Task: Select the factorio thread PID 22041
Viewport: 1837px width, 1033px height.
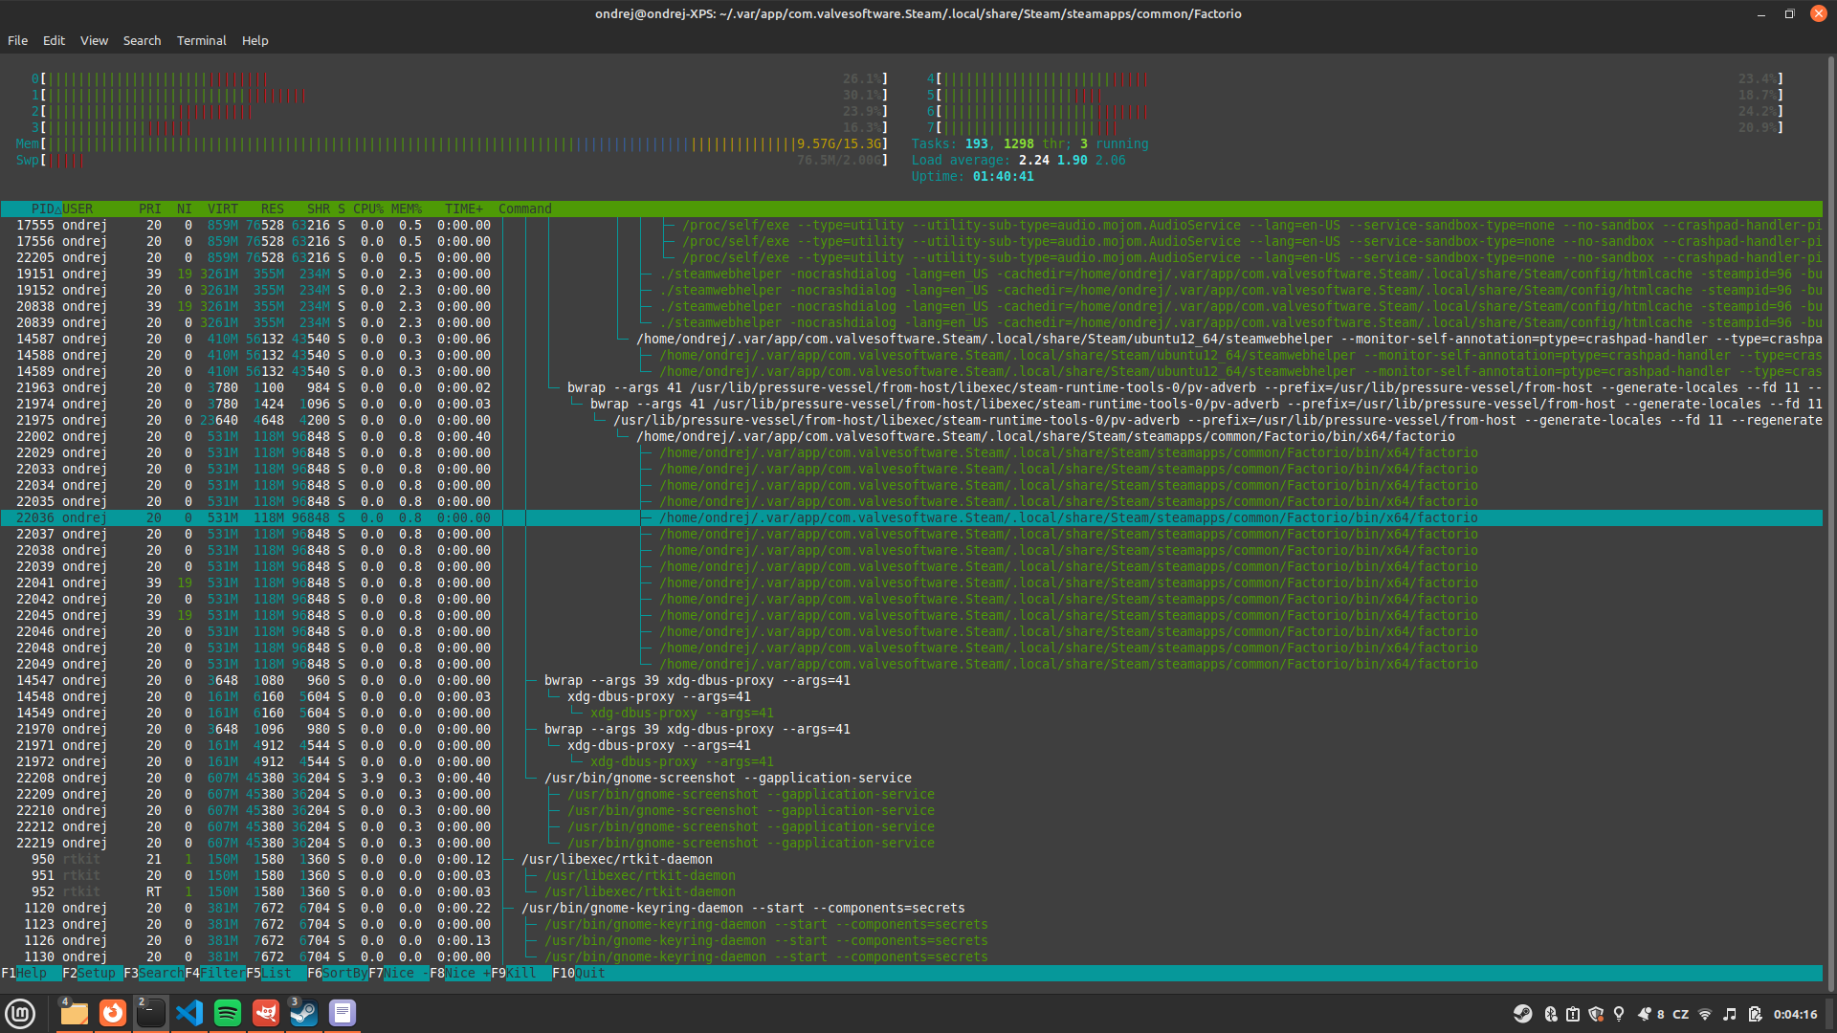Action: click(x=911, y=582)
